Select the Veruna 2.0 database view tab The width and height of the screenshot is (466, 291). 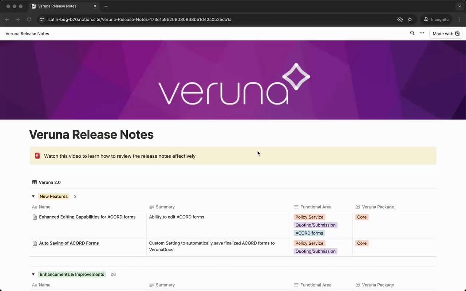(46, 182)
